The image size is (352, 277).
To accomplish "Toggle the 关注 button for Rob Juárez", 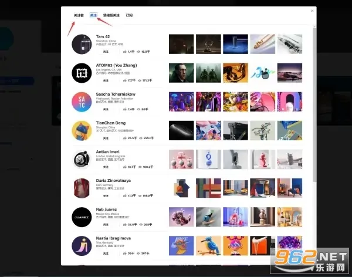I will coord(106,224).
